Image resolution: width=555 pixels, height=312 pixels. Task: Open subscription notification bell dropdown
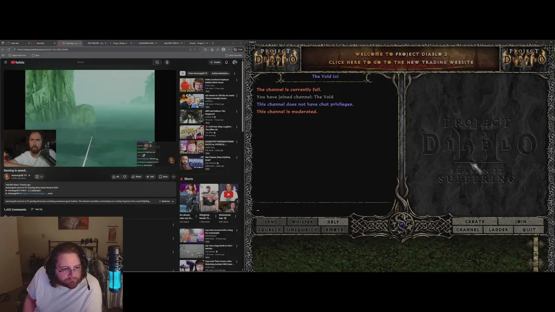click(38, 177)
